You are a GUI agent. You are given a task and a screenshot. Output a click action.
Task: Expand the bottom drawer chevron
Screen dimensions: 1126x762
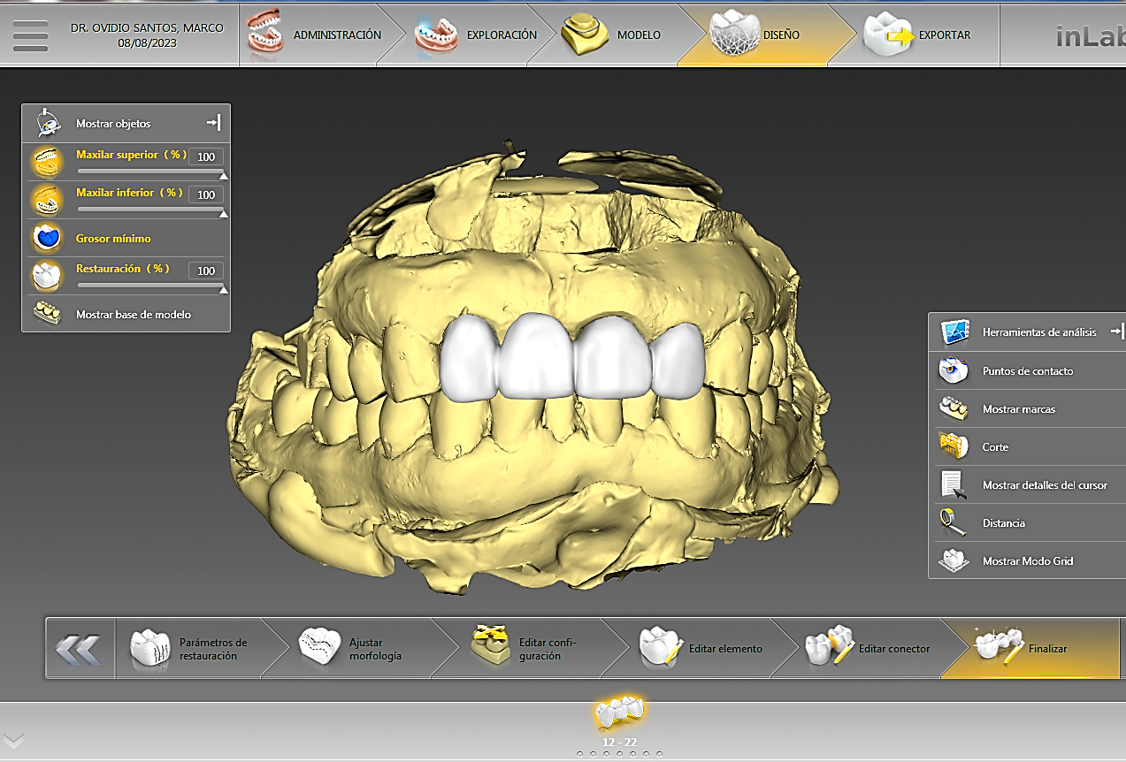pyautogui.click(x=13, y=740)
